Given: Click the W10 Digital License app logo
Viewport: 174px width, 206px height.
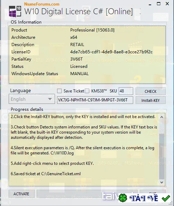Looking at the screenshot, I should (x=15, y=11).
